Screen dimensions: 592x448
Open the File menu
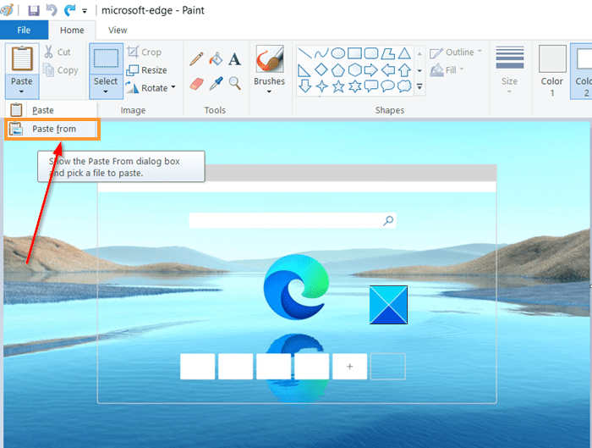25,30
